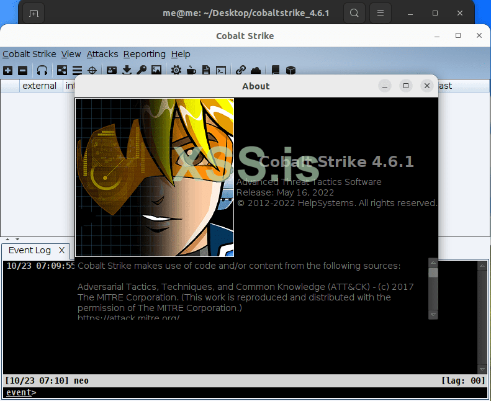491x401 pixels.
Task: Click the '[lag: 00]' status text
Action: pyautogui.click(x=463, y=381)
